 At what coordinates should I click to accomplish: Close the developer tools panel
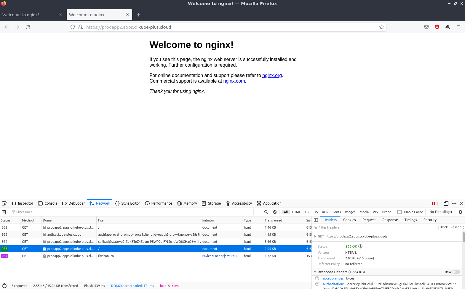(462, 203)
